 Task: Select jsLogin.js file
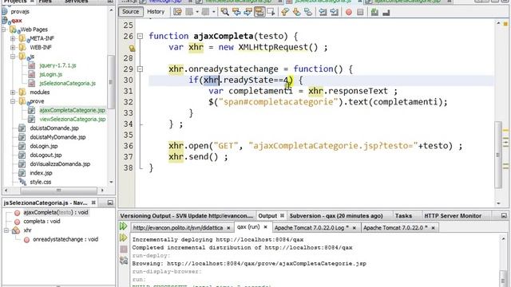click(51, 74)
